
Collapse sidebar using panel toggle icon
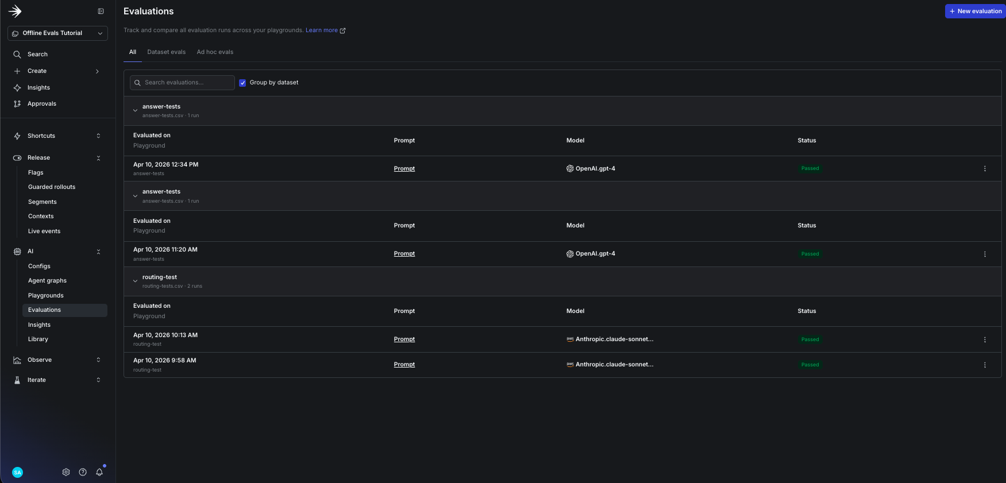(x=101, y=11)
